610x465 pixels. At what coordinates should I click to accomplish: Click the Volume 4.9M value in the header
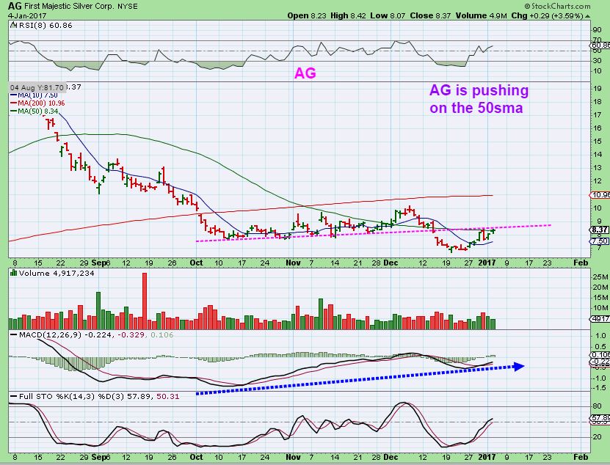481,16
